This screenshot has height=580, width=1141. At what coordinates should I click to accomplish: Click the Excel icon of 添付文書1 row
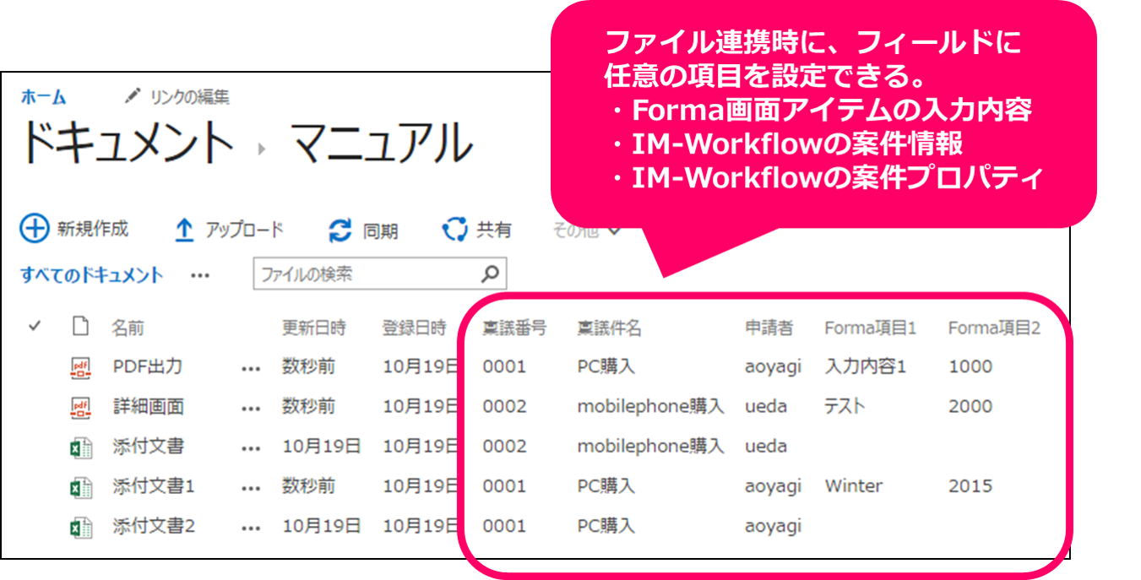point(80,487)
